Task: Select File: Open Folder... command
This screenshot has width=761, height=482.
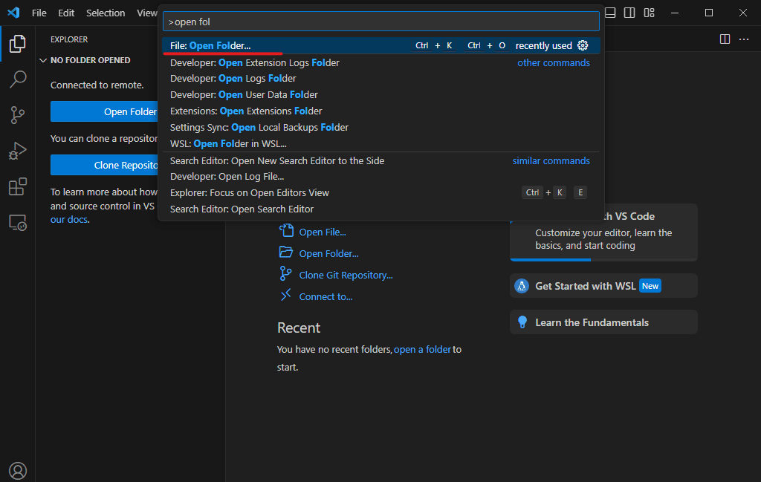Action: (381, 45)
